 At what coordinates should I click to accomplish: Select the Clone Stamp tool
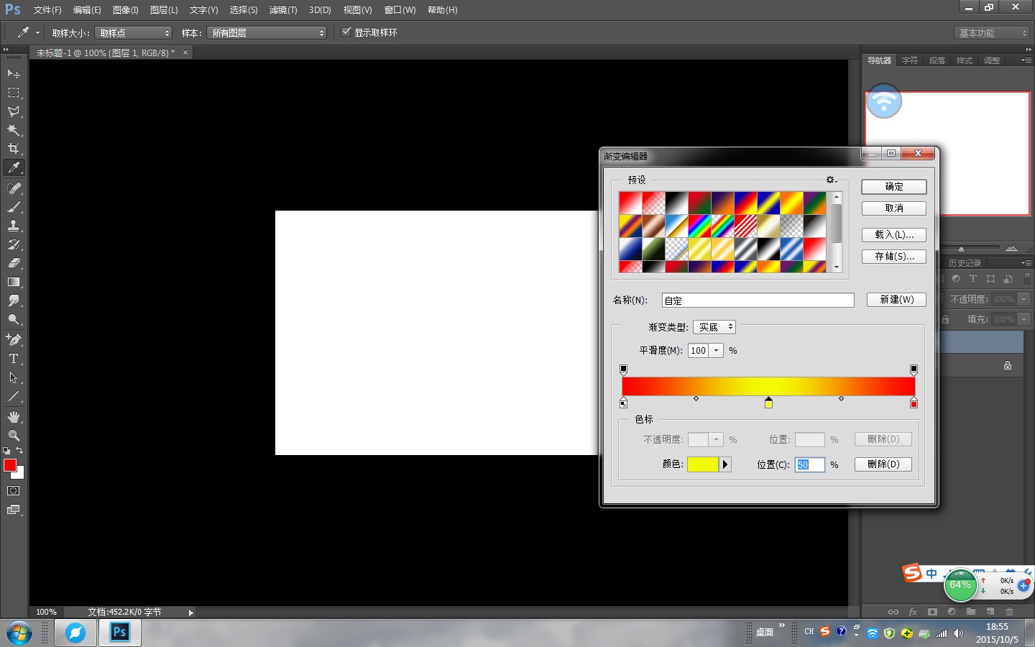(14, 225)
